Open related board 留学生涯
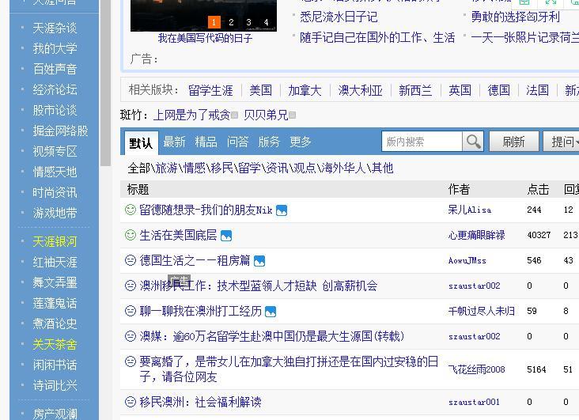579x420 pixels. [210, 90]
